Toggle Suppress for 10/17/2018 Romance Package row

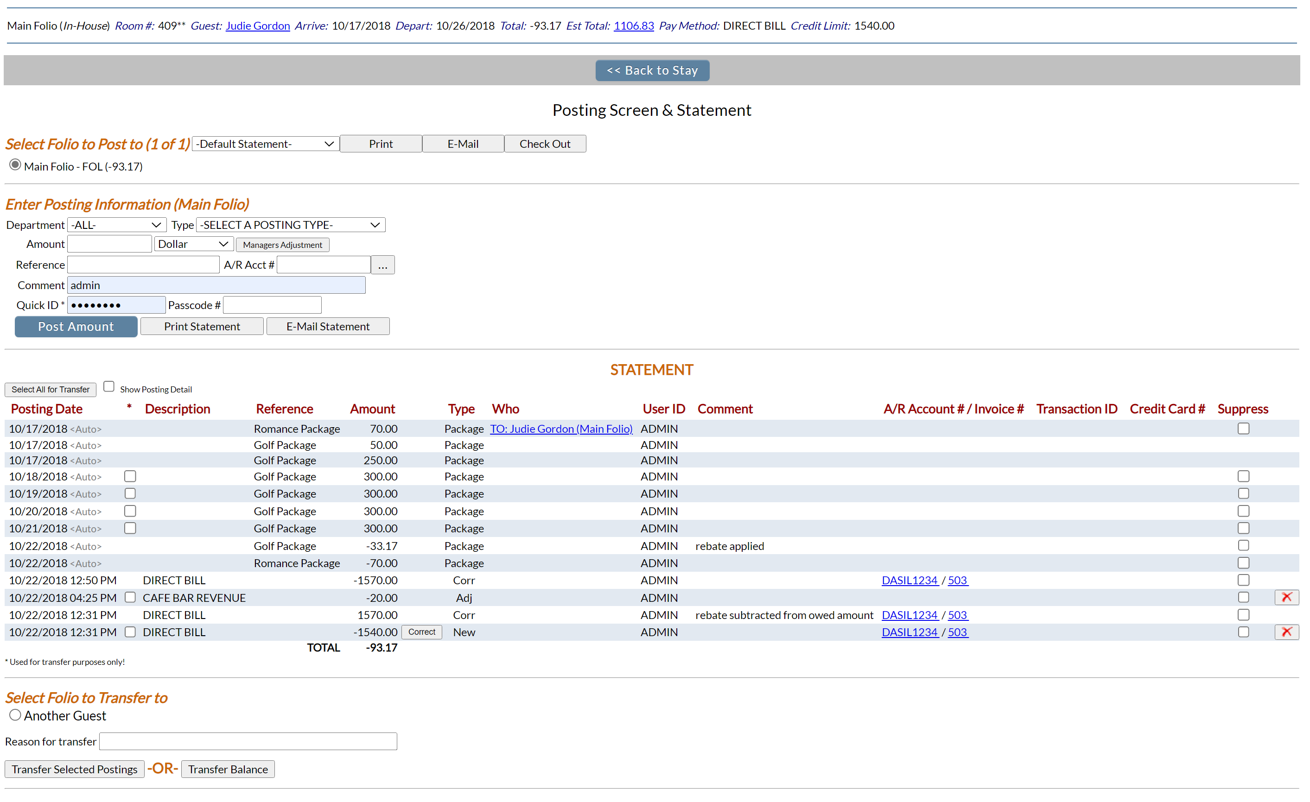pyautogui.click(x=1243, y=429)
